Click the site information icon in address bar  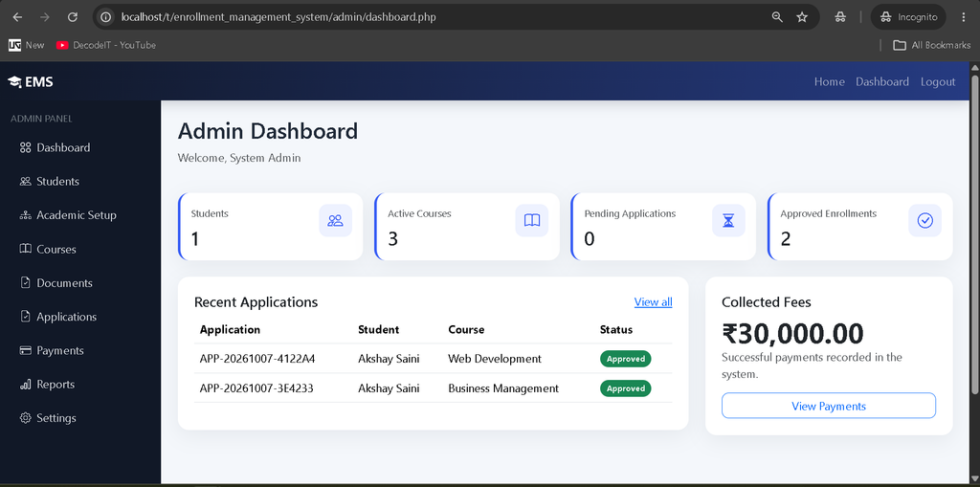(x=106, y=17)
